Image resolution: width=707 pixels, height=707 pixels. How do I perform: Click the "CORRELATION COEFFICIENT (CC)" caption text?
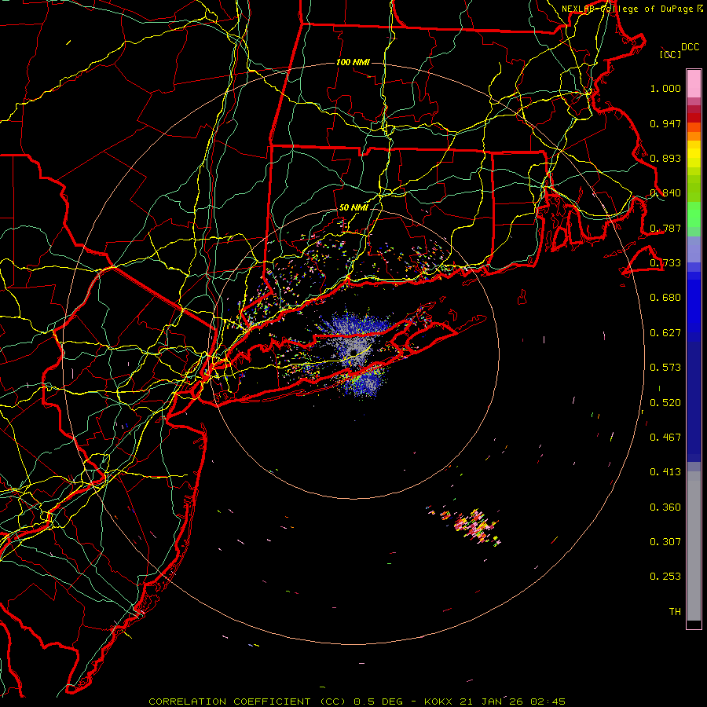tap(247, 702)
